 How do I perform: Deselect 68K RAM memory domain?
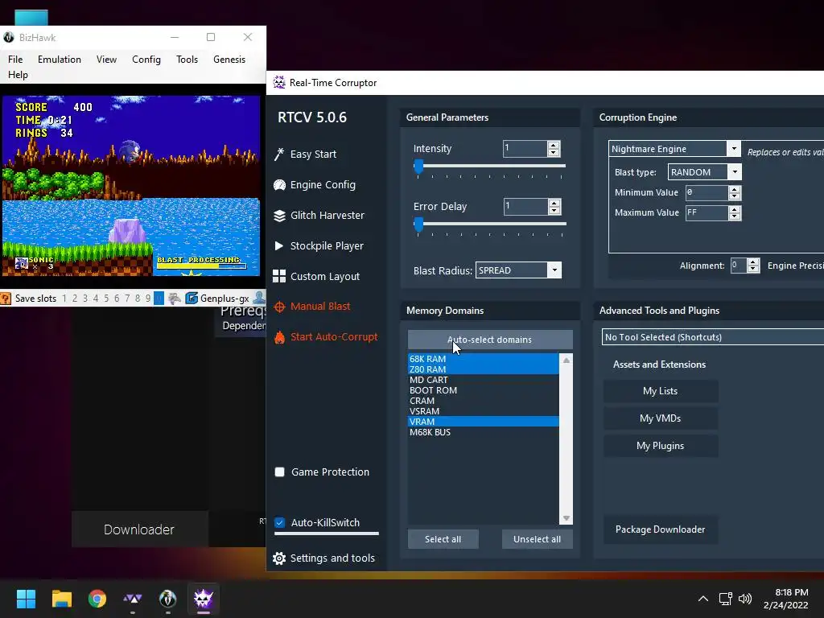pos(483,359)
